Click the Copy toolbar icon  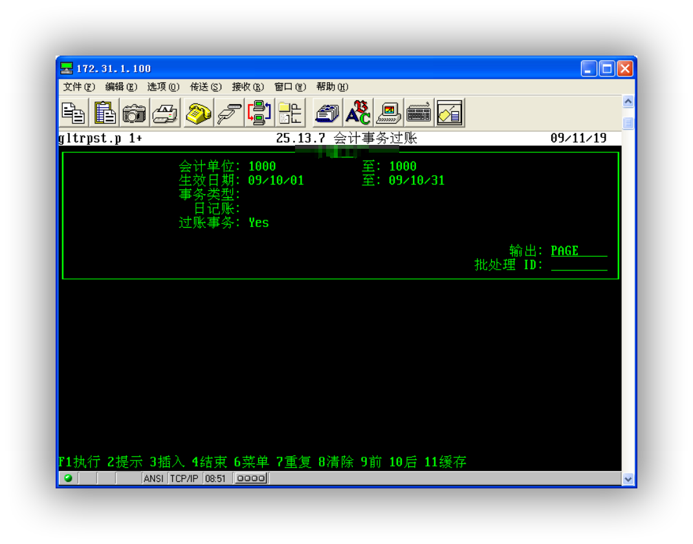[x=73, y=113]
